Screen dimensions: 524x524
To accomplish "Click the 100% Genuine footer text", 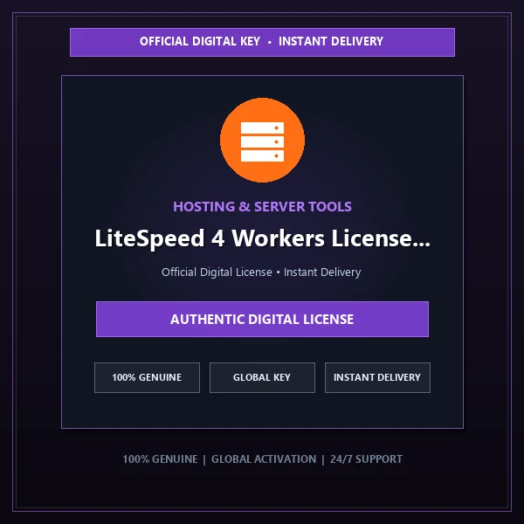I will click(160, 459).
